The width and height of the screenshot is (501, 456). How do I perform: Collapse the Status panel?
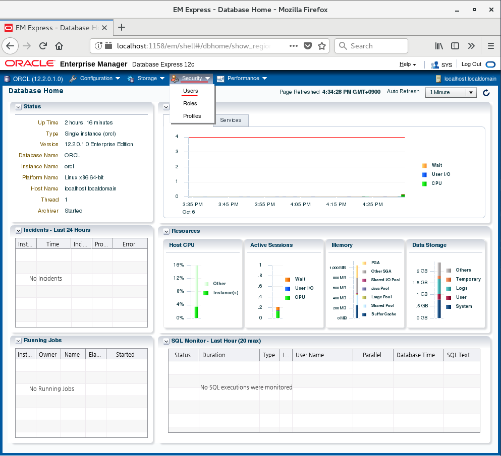tap(19, 107)
